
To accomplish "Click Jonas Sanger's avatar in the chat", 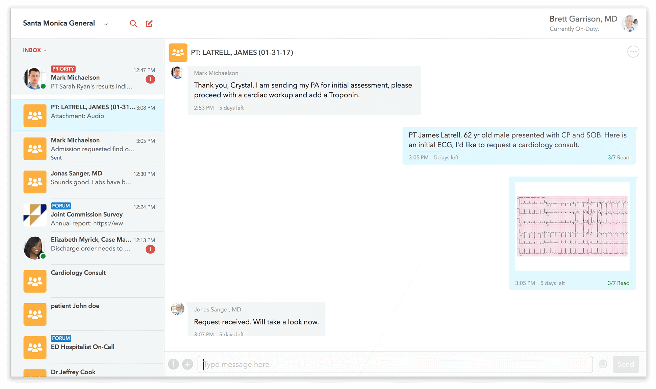I will click(177, 309).
